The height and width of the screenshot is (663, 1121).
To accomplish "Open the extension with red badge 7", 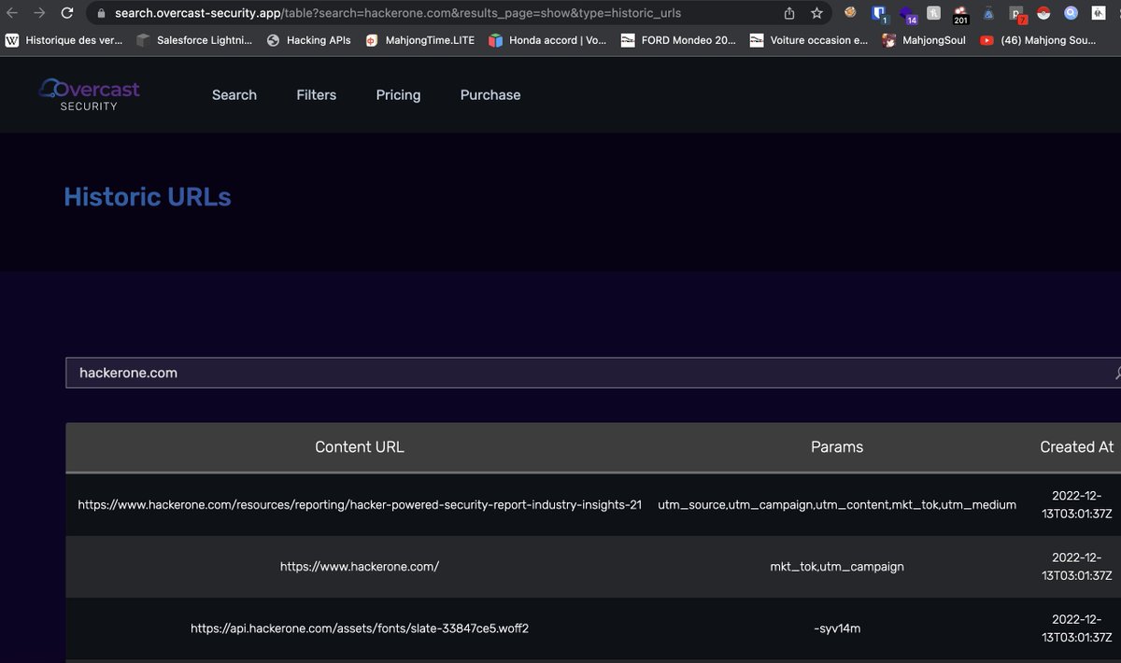I will point(1017,14).
